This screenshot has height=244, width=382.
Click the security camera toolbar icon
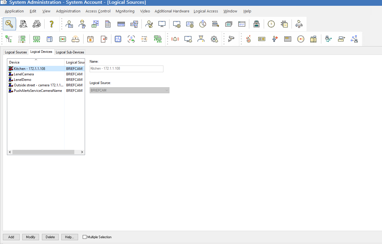click(231, 39)
